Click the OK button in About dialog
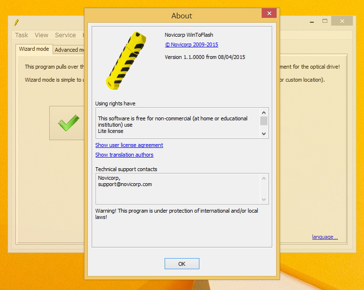Screen dimensions: 364x290 tap(182, 264)
